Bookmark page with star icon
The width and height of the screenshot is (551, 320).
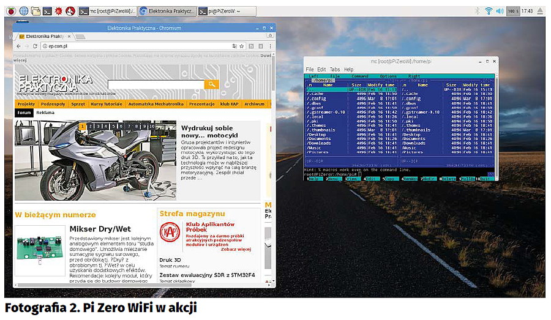[x=242, y=46]
